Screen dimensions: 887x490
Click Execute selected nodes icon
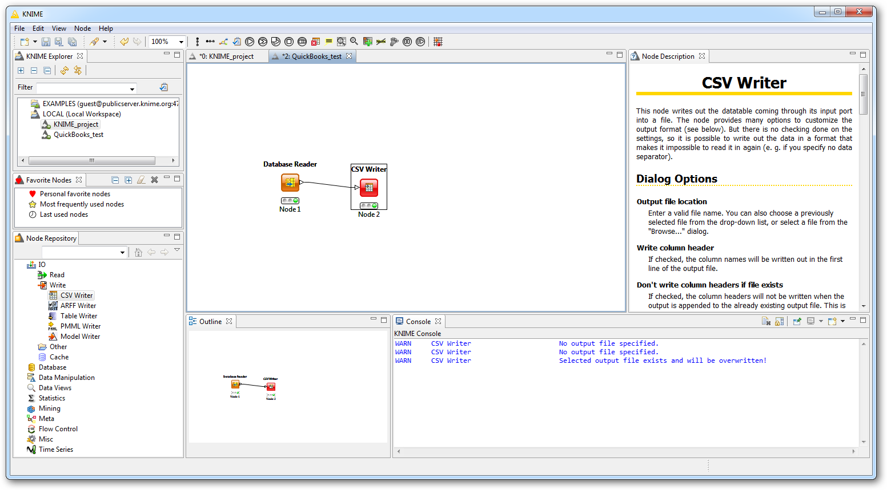pyautogui.click(x=250, y=42)
